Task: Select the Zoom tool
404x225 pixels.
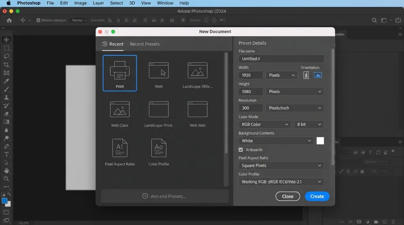Action: coord(6,179)
